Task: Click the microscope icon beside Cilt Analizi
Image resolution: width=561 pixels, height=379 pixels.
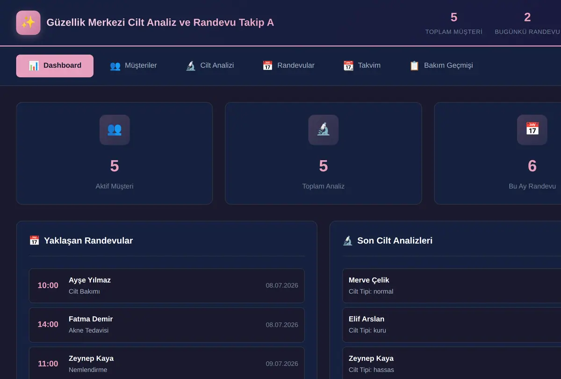Action: pyautogui.click(x=191, y=66)
